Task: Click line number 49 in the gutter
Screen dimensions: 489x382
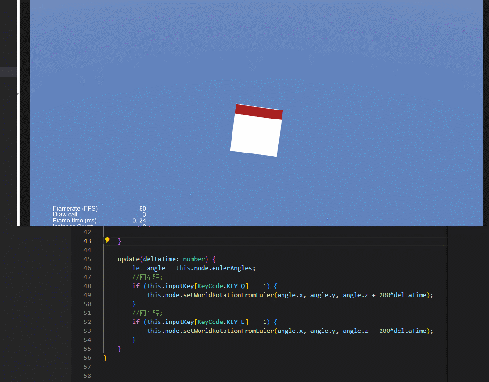Action: [x=87, y=295]
